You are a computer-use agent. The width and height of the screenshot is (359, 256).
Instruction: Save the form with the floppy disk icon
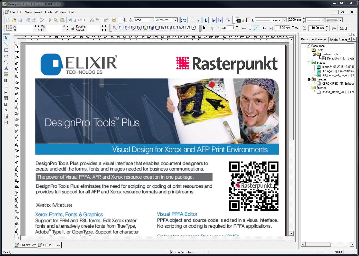[20, 20]
